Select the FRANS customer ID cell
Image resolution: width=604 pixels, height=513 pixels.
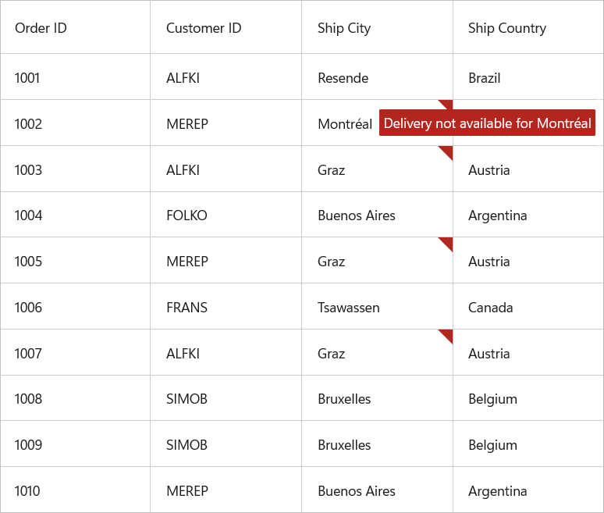coord(187,308)
